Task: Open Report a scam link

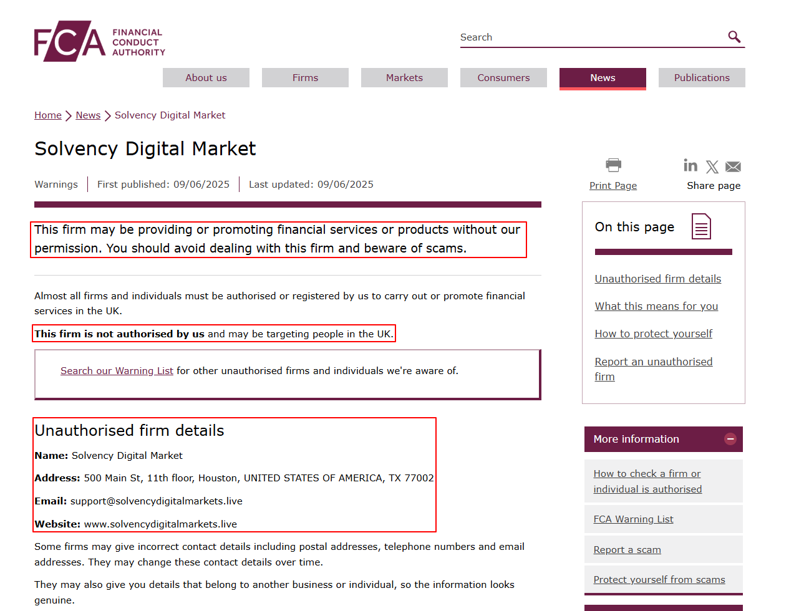Action: (x=627, y=550)
